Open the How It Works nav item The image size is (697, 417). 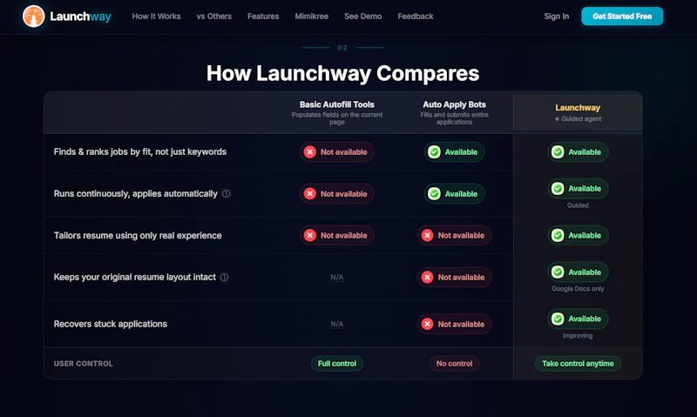[157, 17]
